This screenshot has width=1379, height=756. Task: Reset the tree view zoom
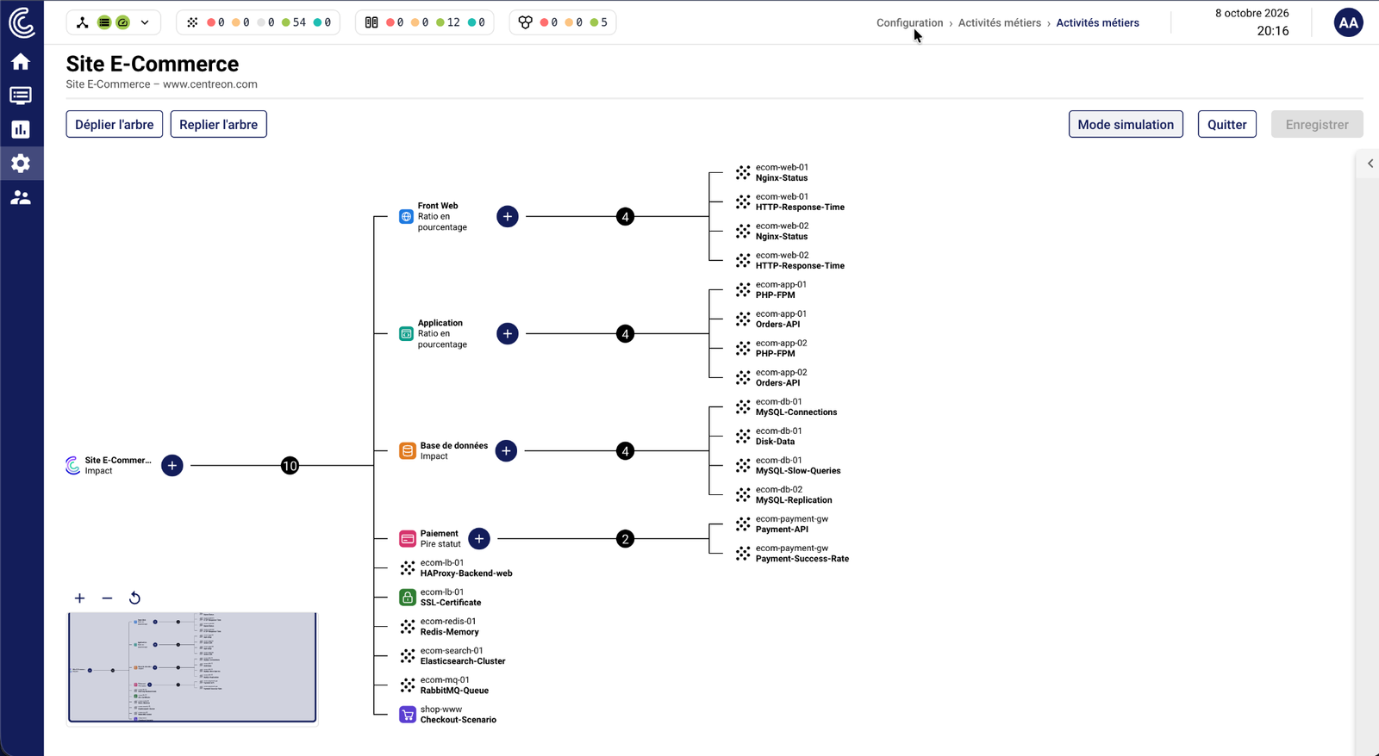pos(134,598)
